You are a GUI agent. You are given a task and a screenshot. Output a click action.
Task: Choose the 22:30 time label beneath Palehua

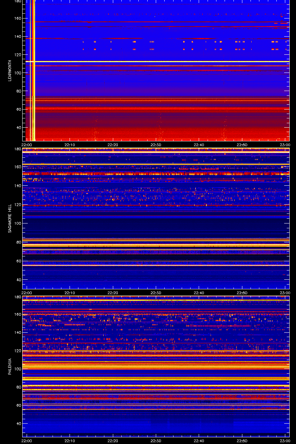point(156,441)
